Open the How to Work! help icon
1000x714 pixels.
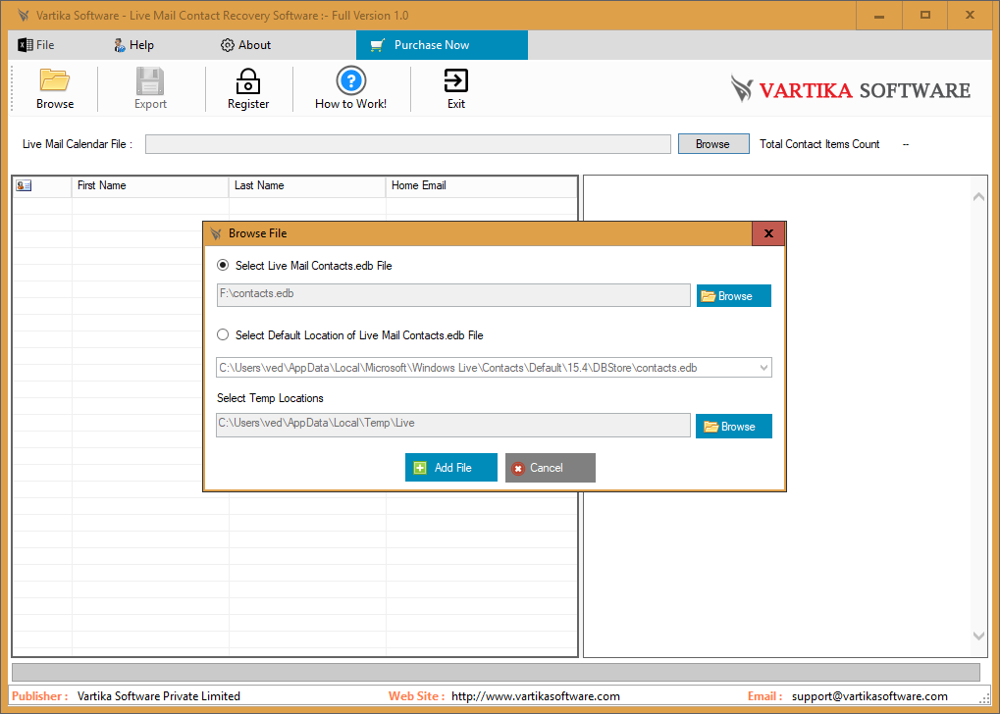350,81
